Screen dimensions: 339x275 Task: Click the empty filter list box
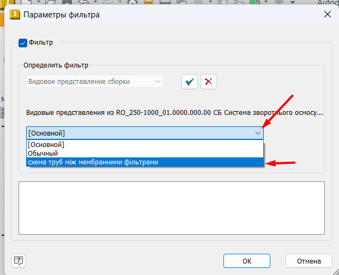click(172, 208)
